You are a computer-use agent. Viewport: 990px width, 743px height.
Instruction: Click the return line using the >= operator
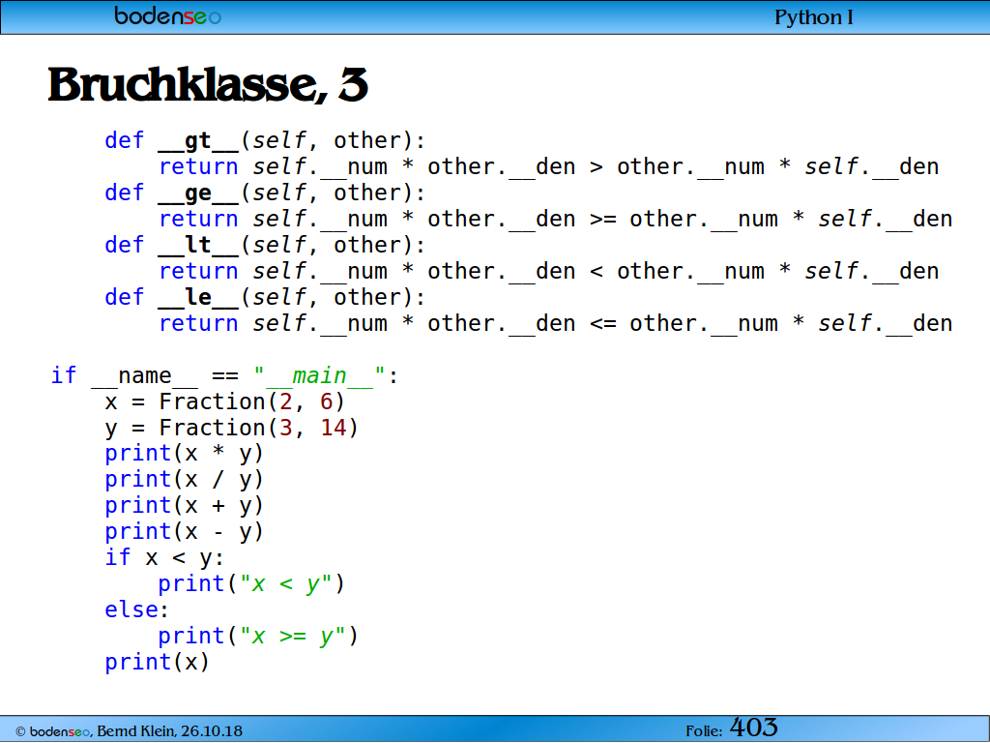(x=555, y=220)
